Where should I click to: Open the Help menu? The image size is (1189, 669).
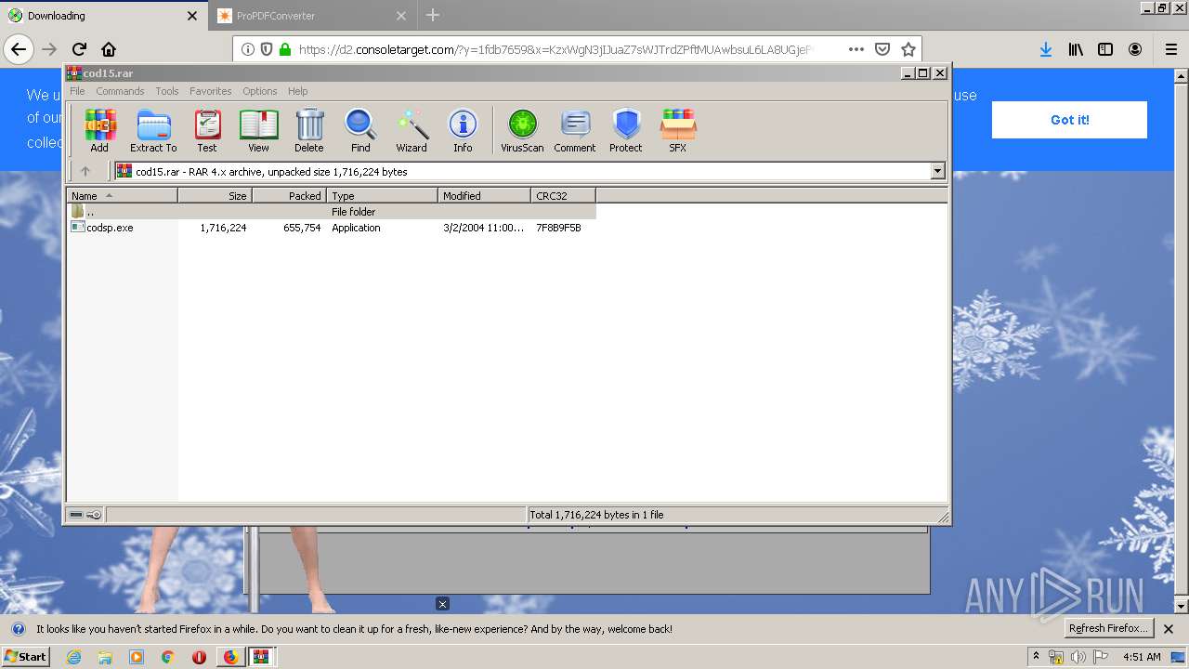pyautogui.click(x=297, y=91)
